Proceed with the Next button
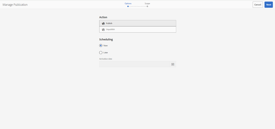Screen dimensions: 275x129 point(269,5)
